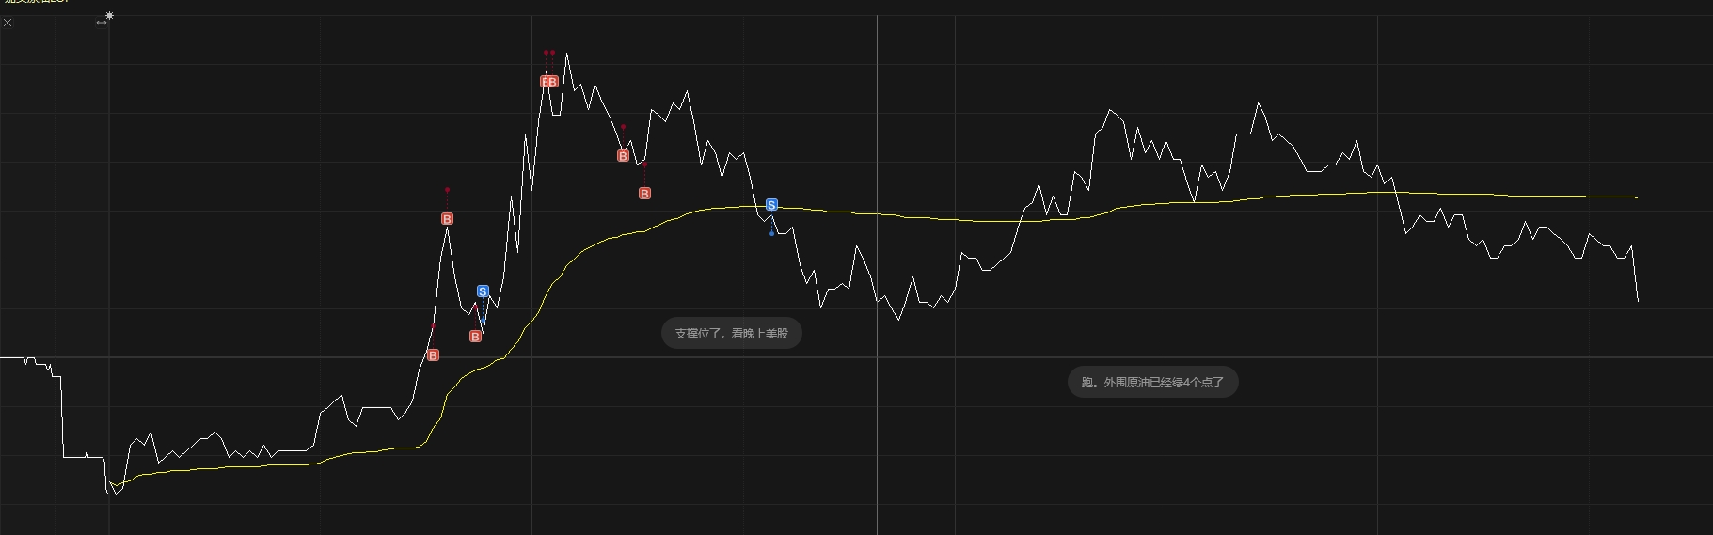Screen dimensions: 1713x535
Task: Open the note bubble reading 支撑位了，看晚上美股
Action: (x=731, y=333)
